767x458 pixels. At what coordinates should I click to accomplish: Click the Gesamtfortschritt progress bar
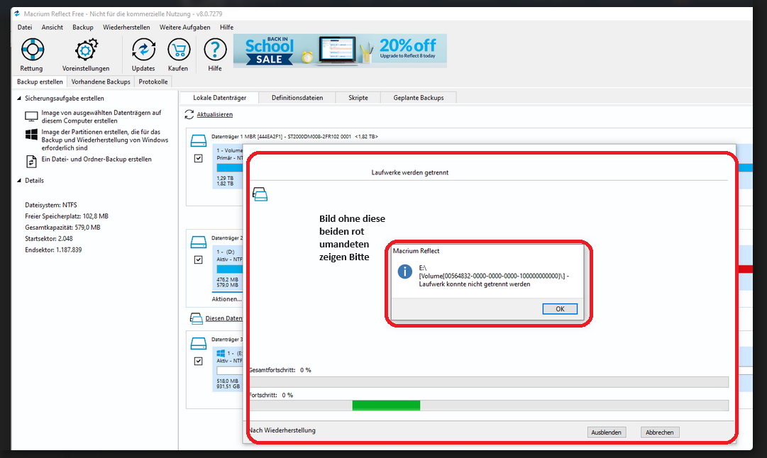[489, 381]
